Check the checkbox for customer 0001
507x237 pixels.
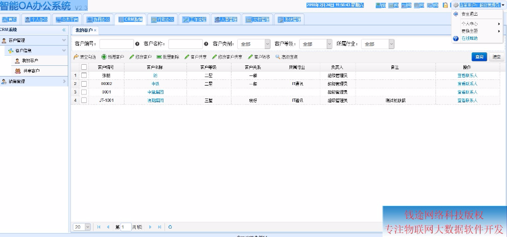[x=84, y=92]
